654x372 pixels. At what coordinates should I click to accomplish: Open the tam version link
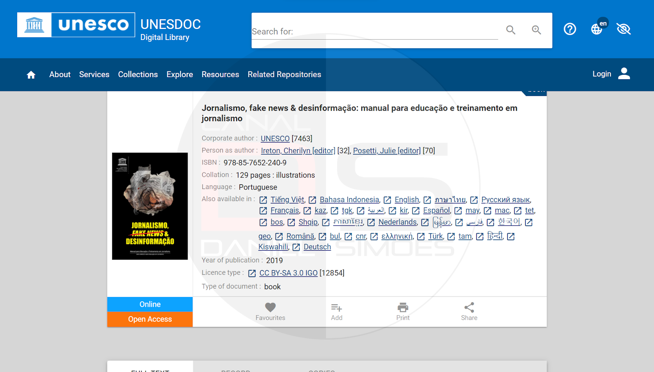[465, 236]
